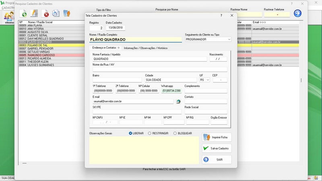Viewport: 322px width, 181px height.
Task: Click the Complemento field
Action: click(206, 91)
